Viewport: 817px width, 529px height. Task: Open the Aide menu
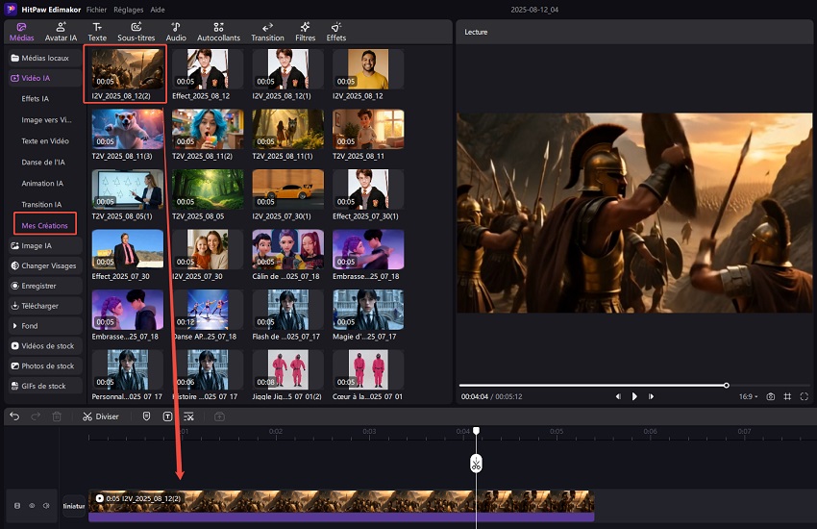[x=158, y=10]
